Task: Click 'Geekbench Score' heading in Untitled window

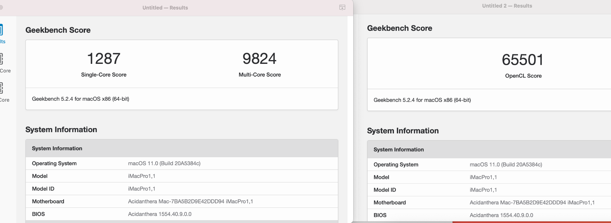Action: click(x=58, y=30)
